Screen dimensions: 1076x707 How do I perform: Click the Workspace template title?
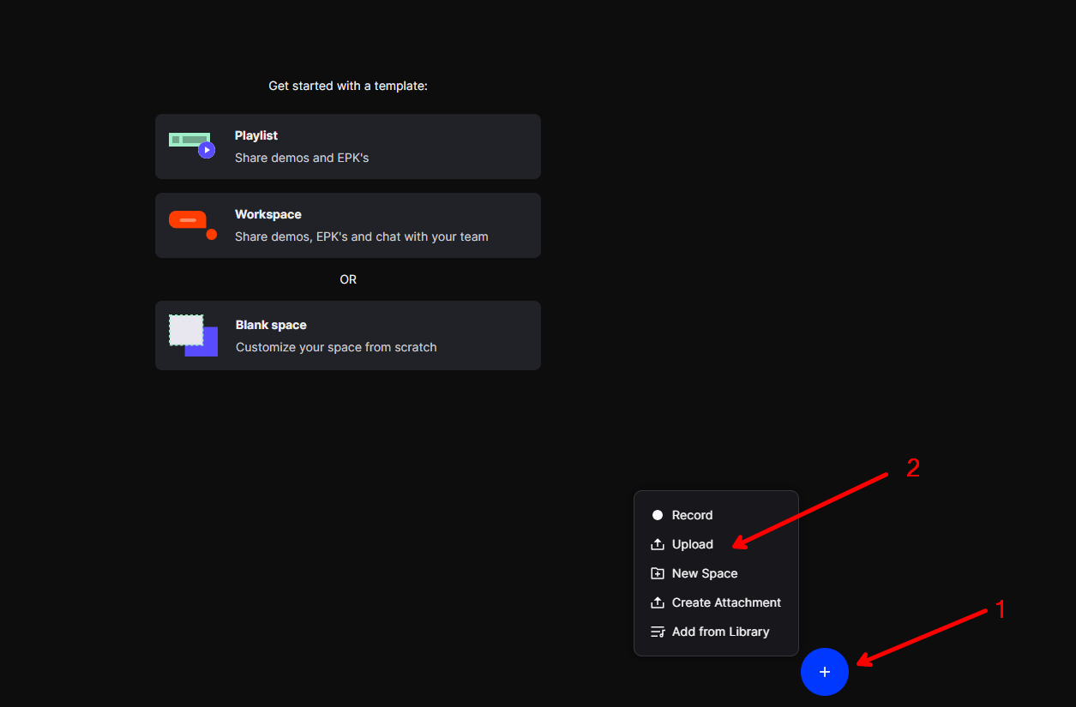[268, 214]
